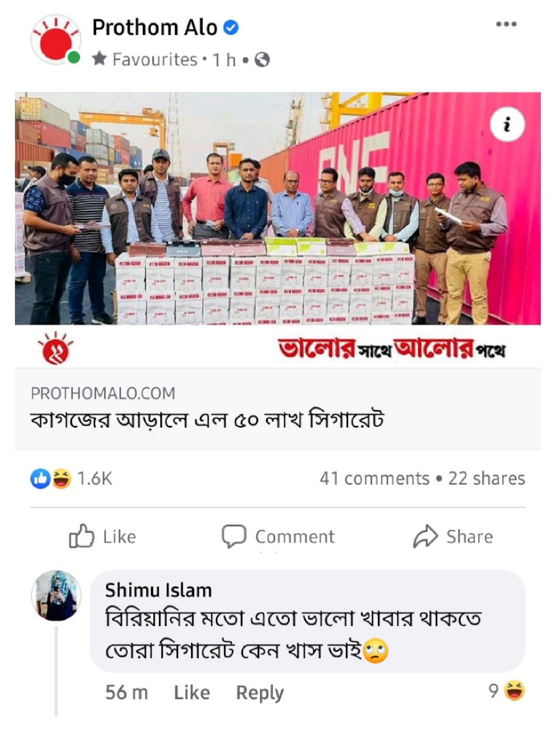This screenshot has width=556, height=731.
Task: Click the Comment button under post
Action: click(x=278, y=536)
